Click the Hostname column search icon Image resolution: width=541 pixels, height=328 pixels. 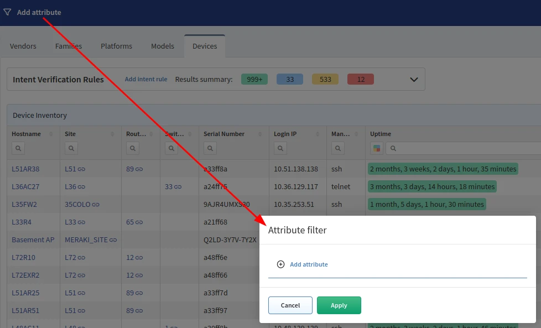[x=18, y=148]
